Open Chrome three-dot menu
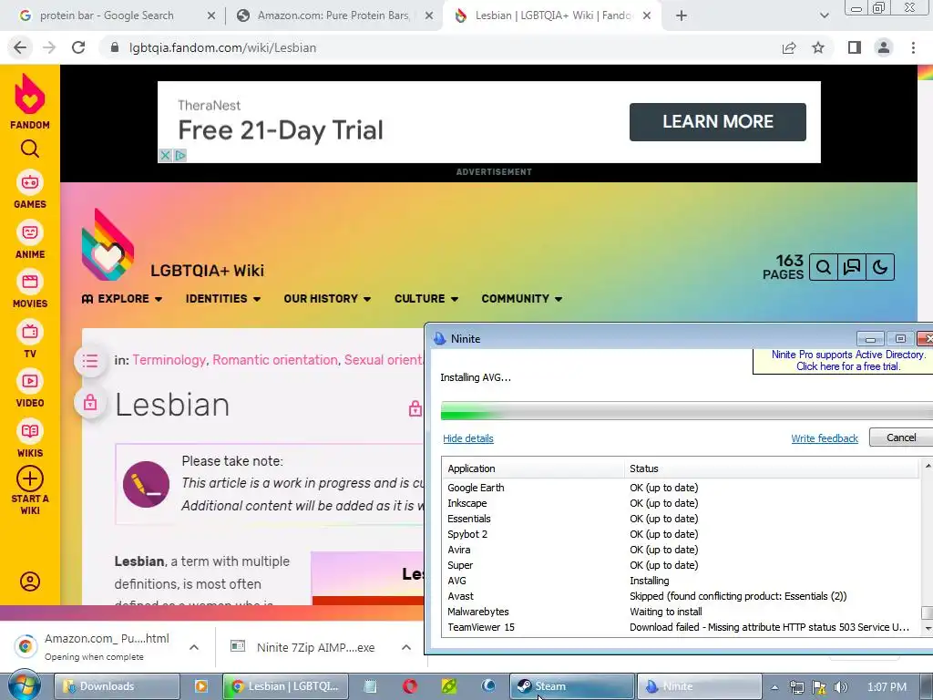This screenshot has height=700, width=933. tap(913, 47)
